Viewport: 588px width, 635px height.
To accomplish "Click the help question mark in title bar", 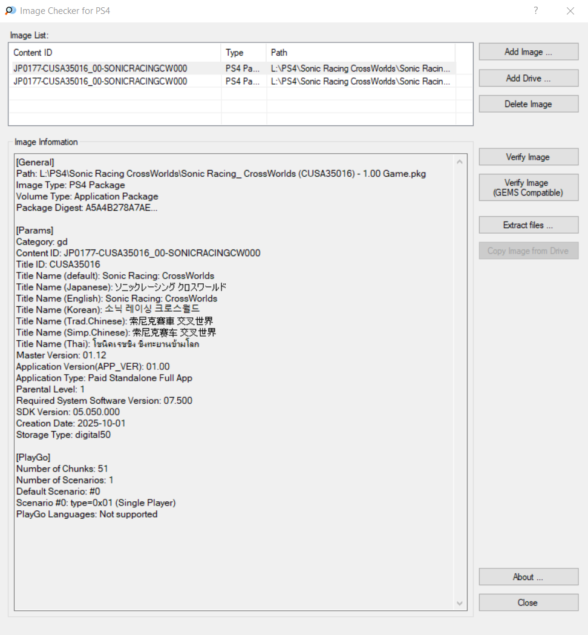I will pyautogui.click(x=536, y=10).
